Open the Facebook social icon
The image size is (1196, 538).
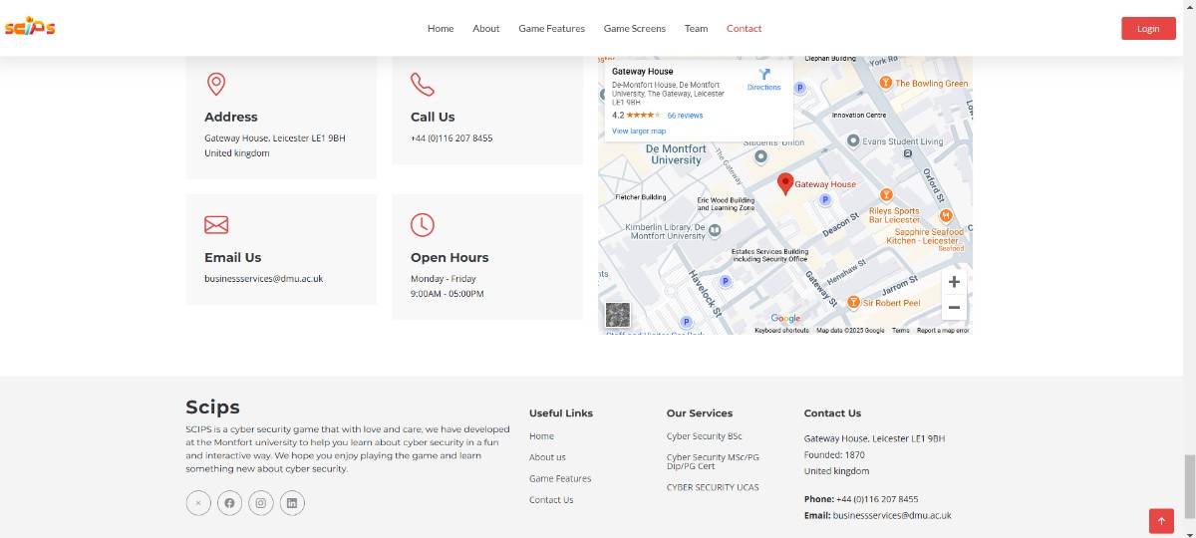[229, 503]
